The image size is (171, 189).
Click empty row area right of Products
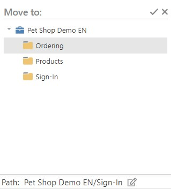point(115,61)
